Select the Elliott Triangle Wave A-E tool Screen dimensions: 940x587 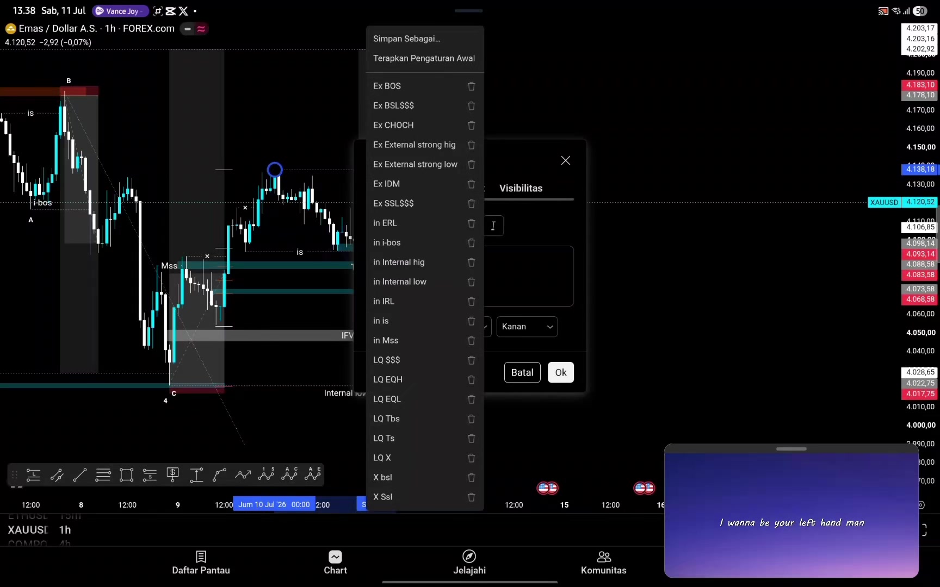(x=313, y=474)
